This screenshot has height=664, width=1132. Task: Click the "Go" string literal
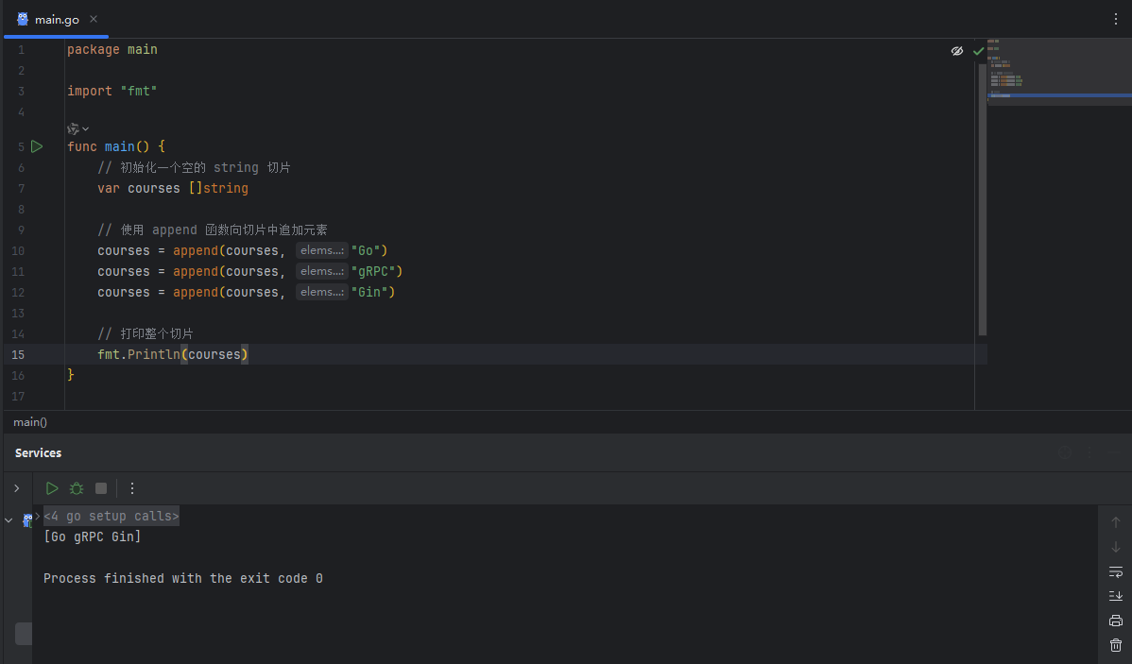click(366, 250)
